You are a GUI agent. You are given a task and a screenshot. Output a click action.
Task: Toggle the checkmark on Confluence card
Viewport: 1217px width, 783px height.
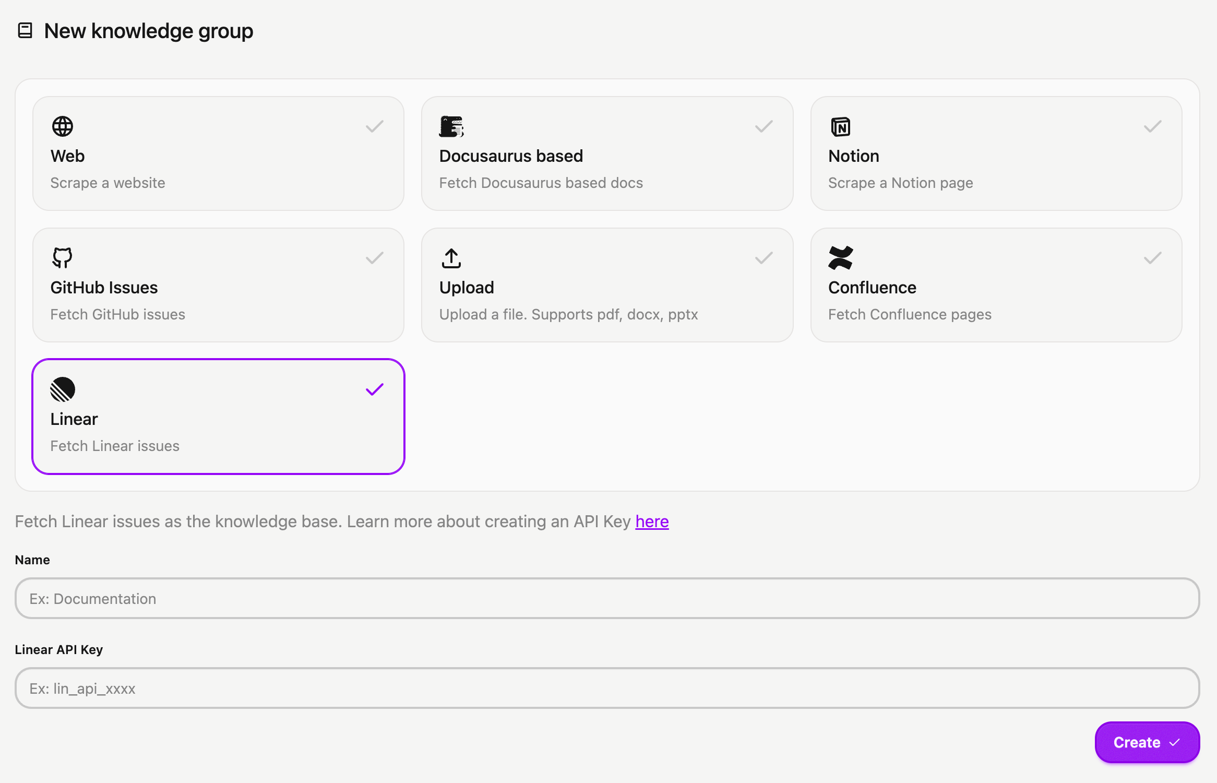(1152, 258)
